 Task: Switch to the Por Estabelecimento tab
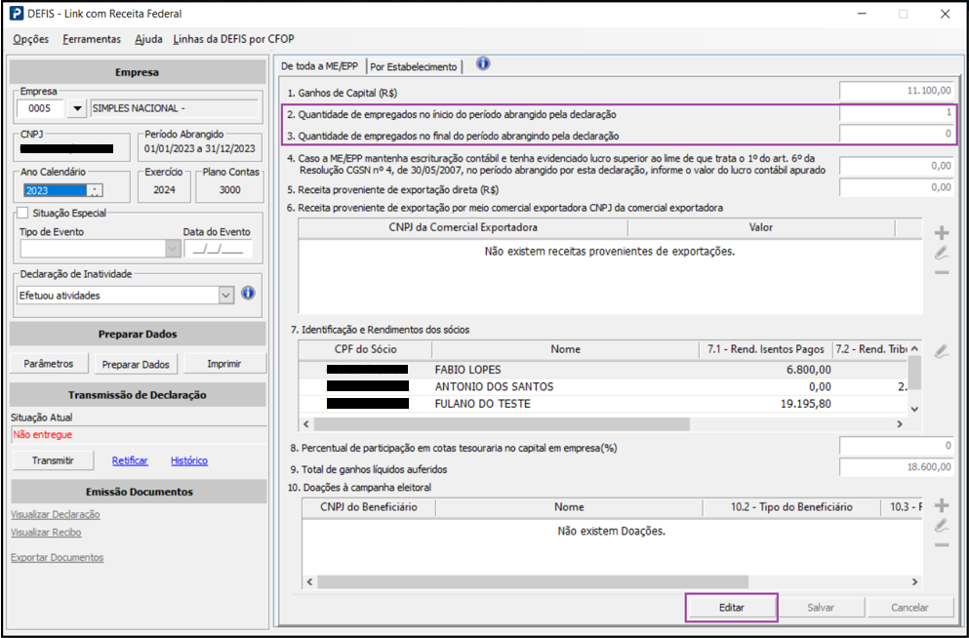tap(413, 66)
